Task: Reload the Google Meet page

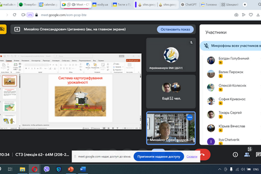Action: (15, 15)
